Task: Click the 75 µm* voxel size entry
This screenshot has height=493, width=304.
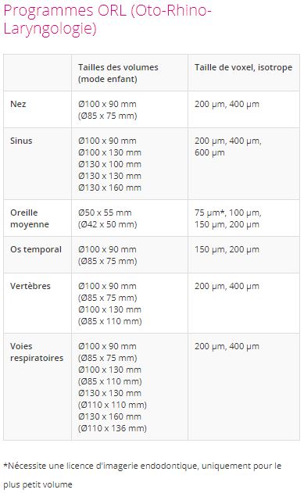Action: [209, 213]
